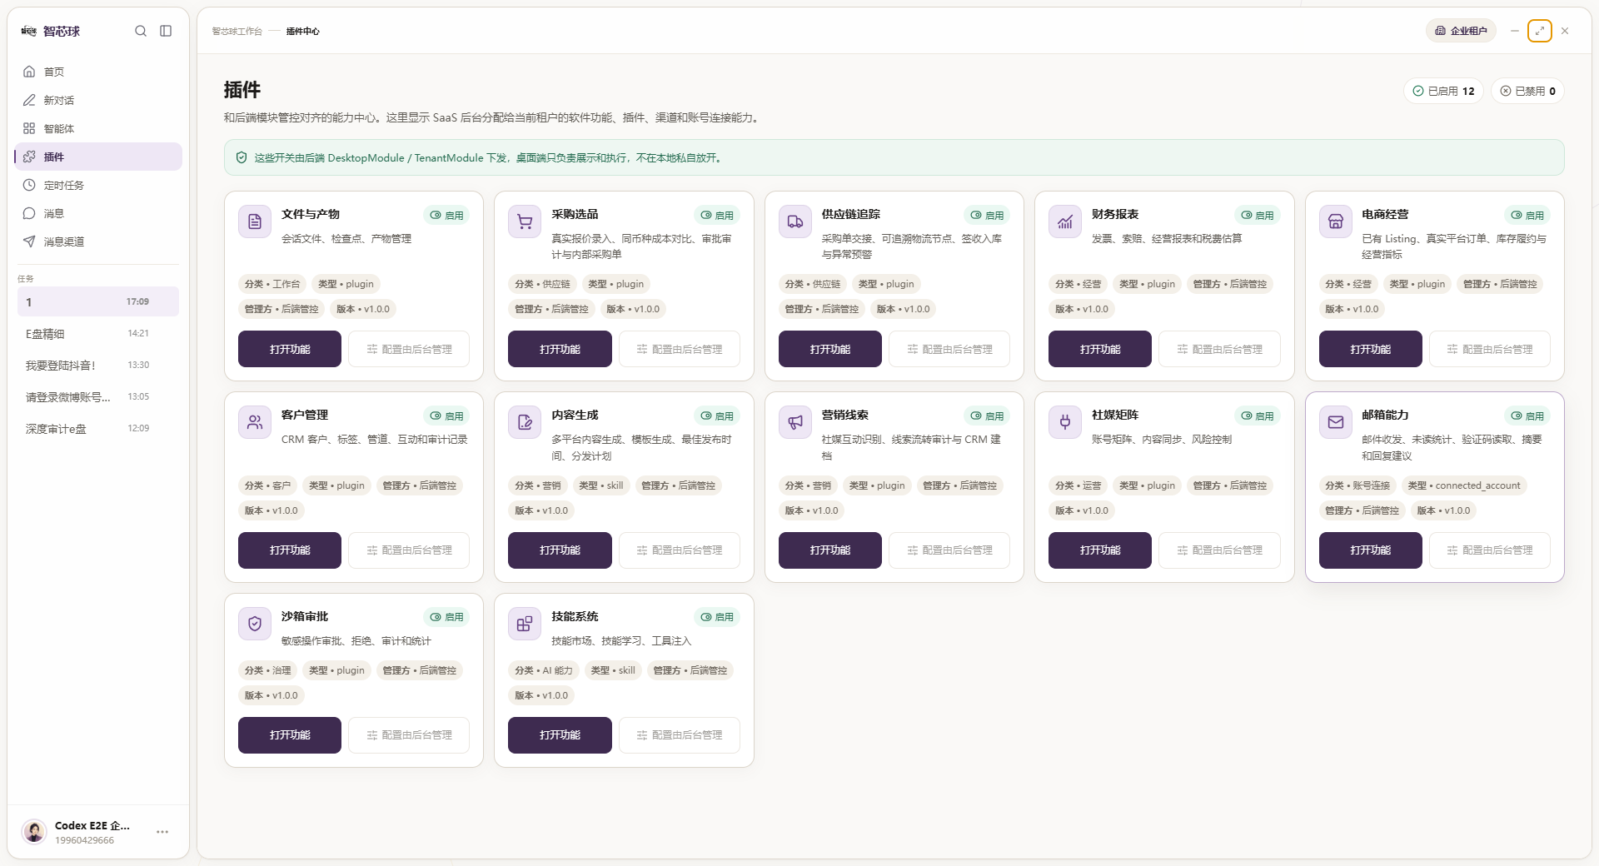
Task: Click the 启用 status badge on 财务报表
Action: pyautogui.click(x=1257, y=215)
